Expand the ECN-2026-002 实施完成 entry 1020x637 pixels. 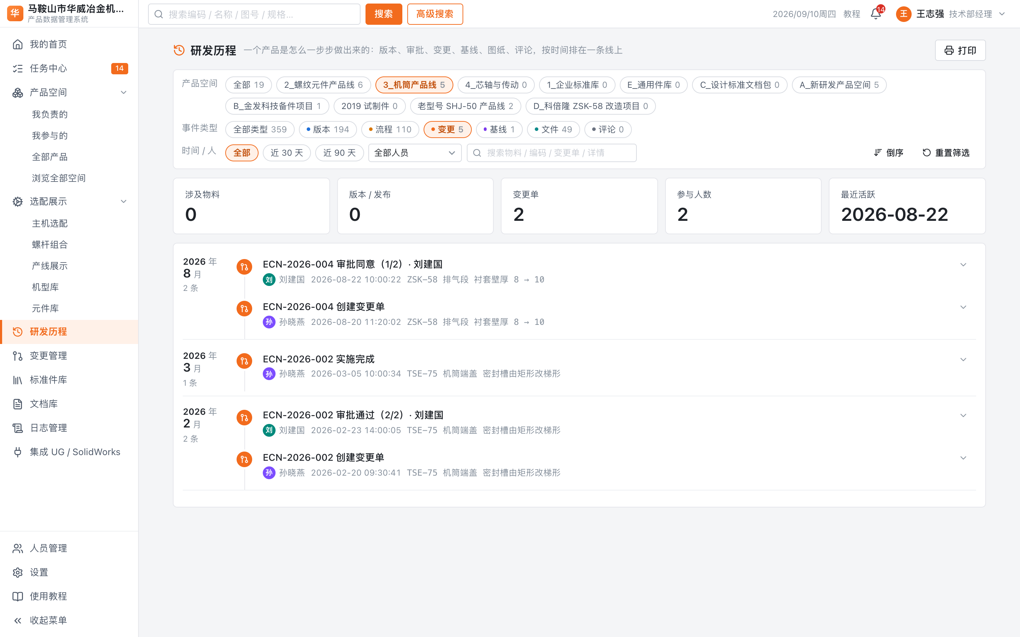click(963, 359)
